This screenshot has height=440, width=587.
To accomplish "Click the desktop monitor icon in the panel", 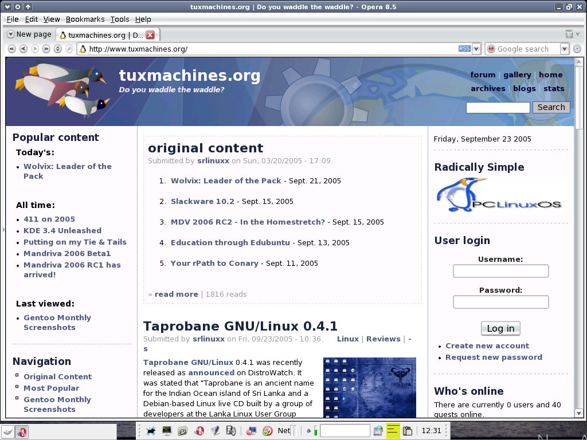I will tap(251, 431).
